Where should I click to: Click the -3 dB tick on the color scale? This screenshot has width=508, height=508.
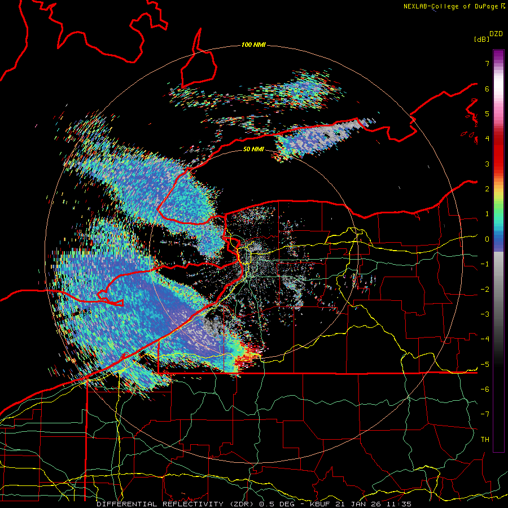(x=485, y=314)
